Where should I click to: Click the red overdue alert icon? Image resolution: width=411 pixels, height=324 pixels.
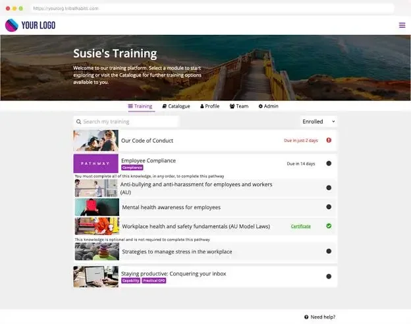(329, 140)
